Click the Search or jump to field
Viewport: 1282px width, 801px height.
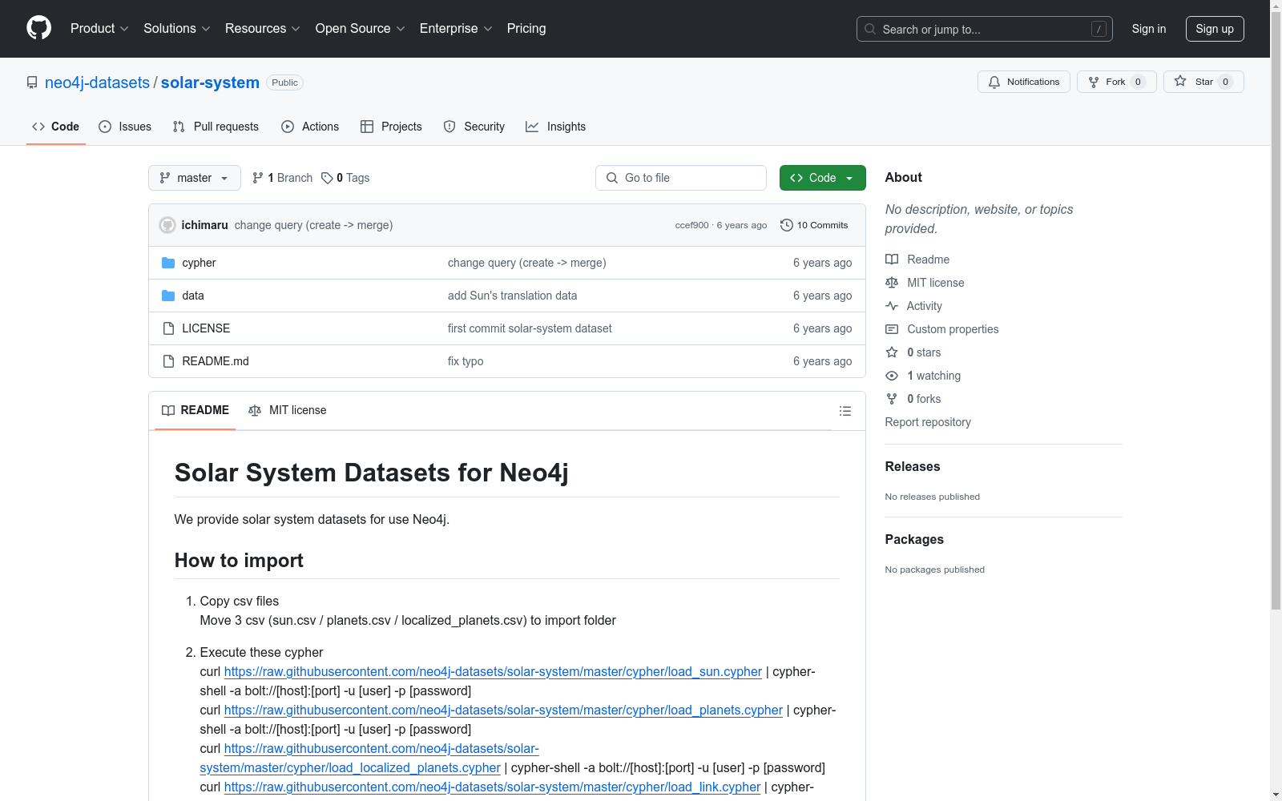985,29
